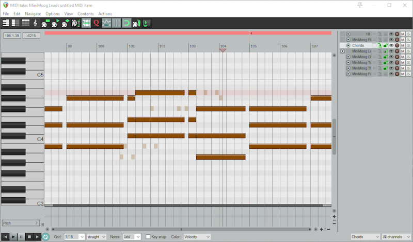Toggle the Chords track editable lock

pos(385,45)
